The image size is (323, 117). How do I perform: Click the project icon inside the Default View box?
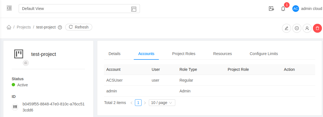point(134,9)
